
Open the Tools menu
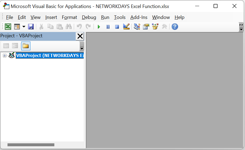120,17
